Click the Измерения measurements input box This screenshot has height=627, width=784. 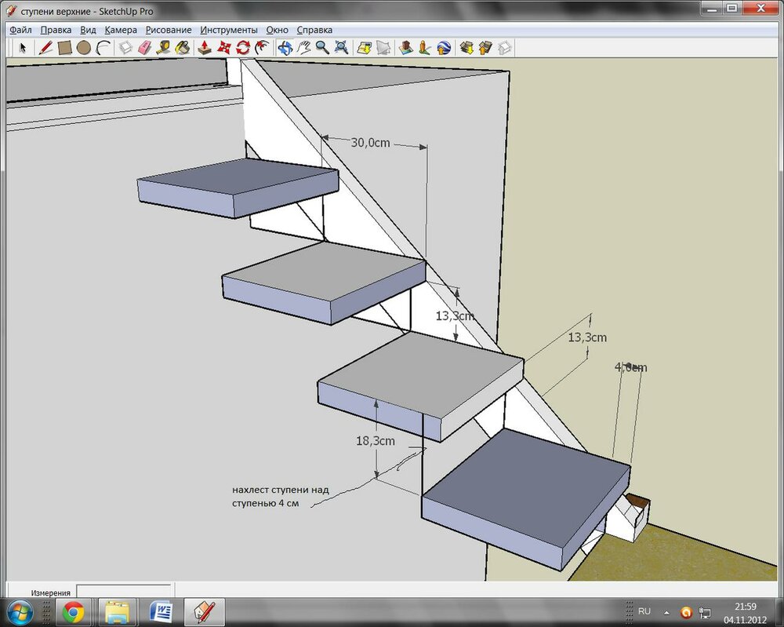(123, 592)
